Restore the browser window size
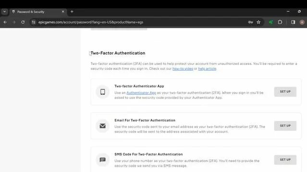The width and height of the screenshot is (307, 172). coord(299,11)
